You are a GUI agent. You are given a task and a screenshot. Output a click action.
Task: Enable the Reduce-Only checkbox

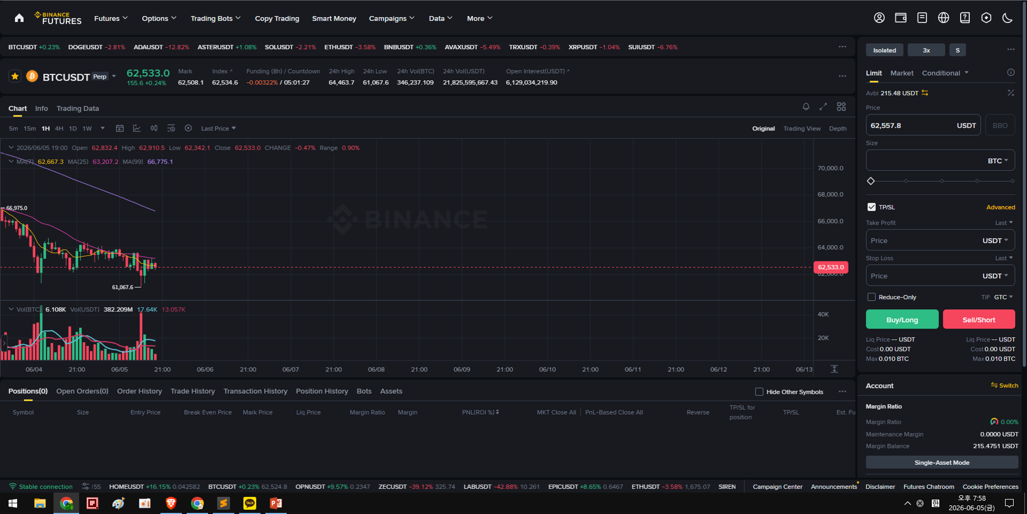[x=872, y=297]
